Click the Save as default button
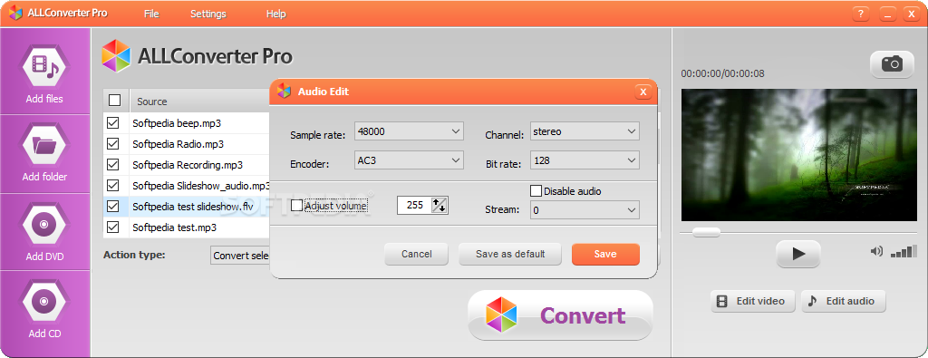Image resolution: width=928 pixels, height=358 pixels. pos(510,254)
